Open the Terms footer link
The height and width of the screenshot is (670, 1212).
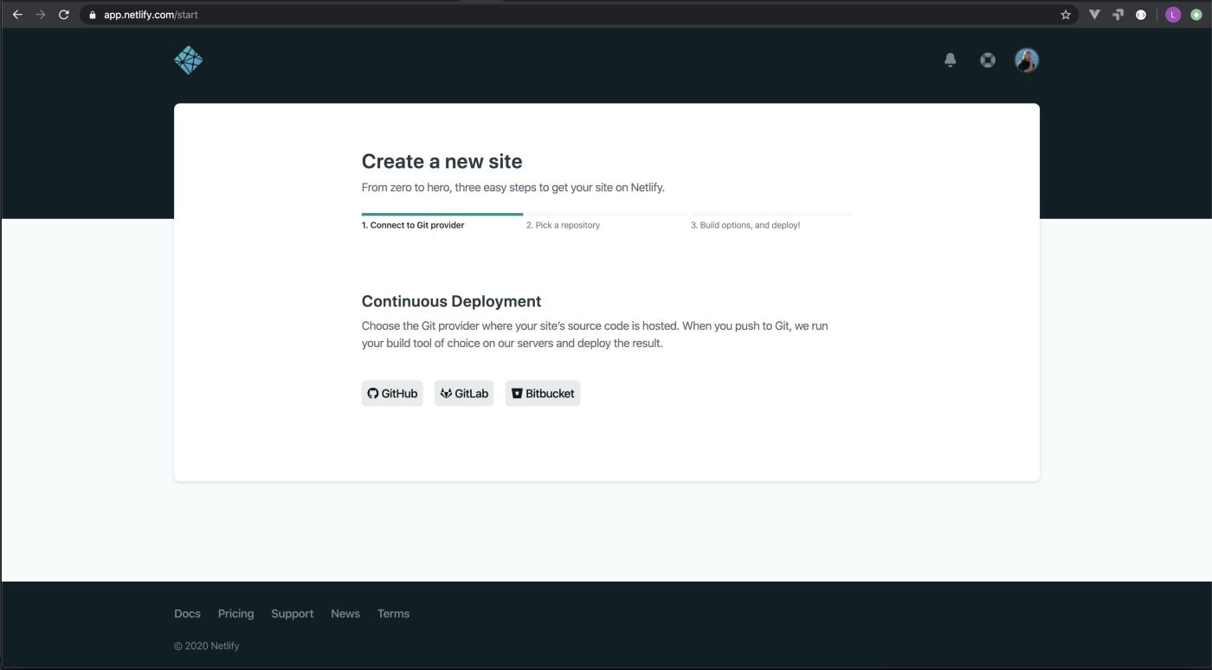click(393, 614)
